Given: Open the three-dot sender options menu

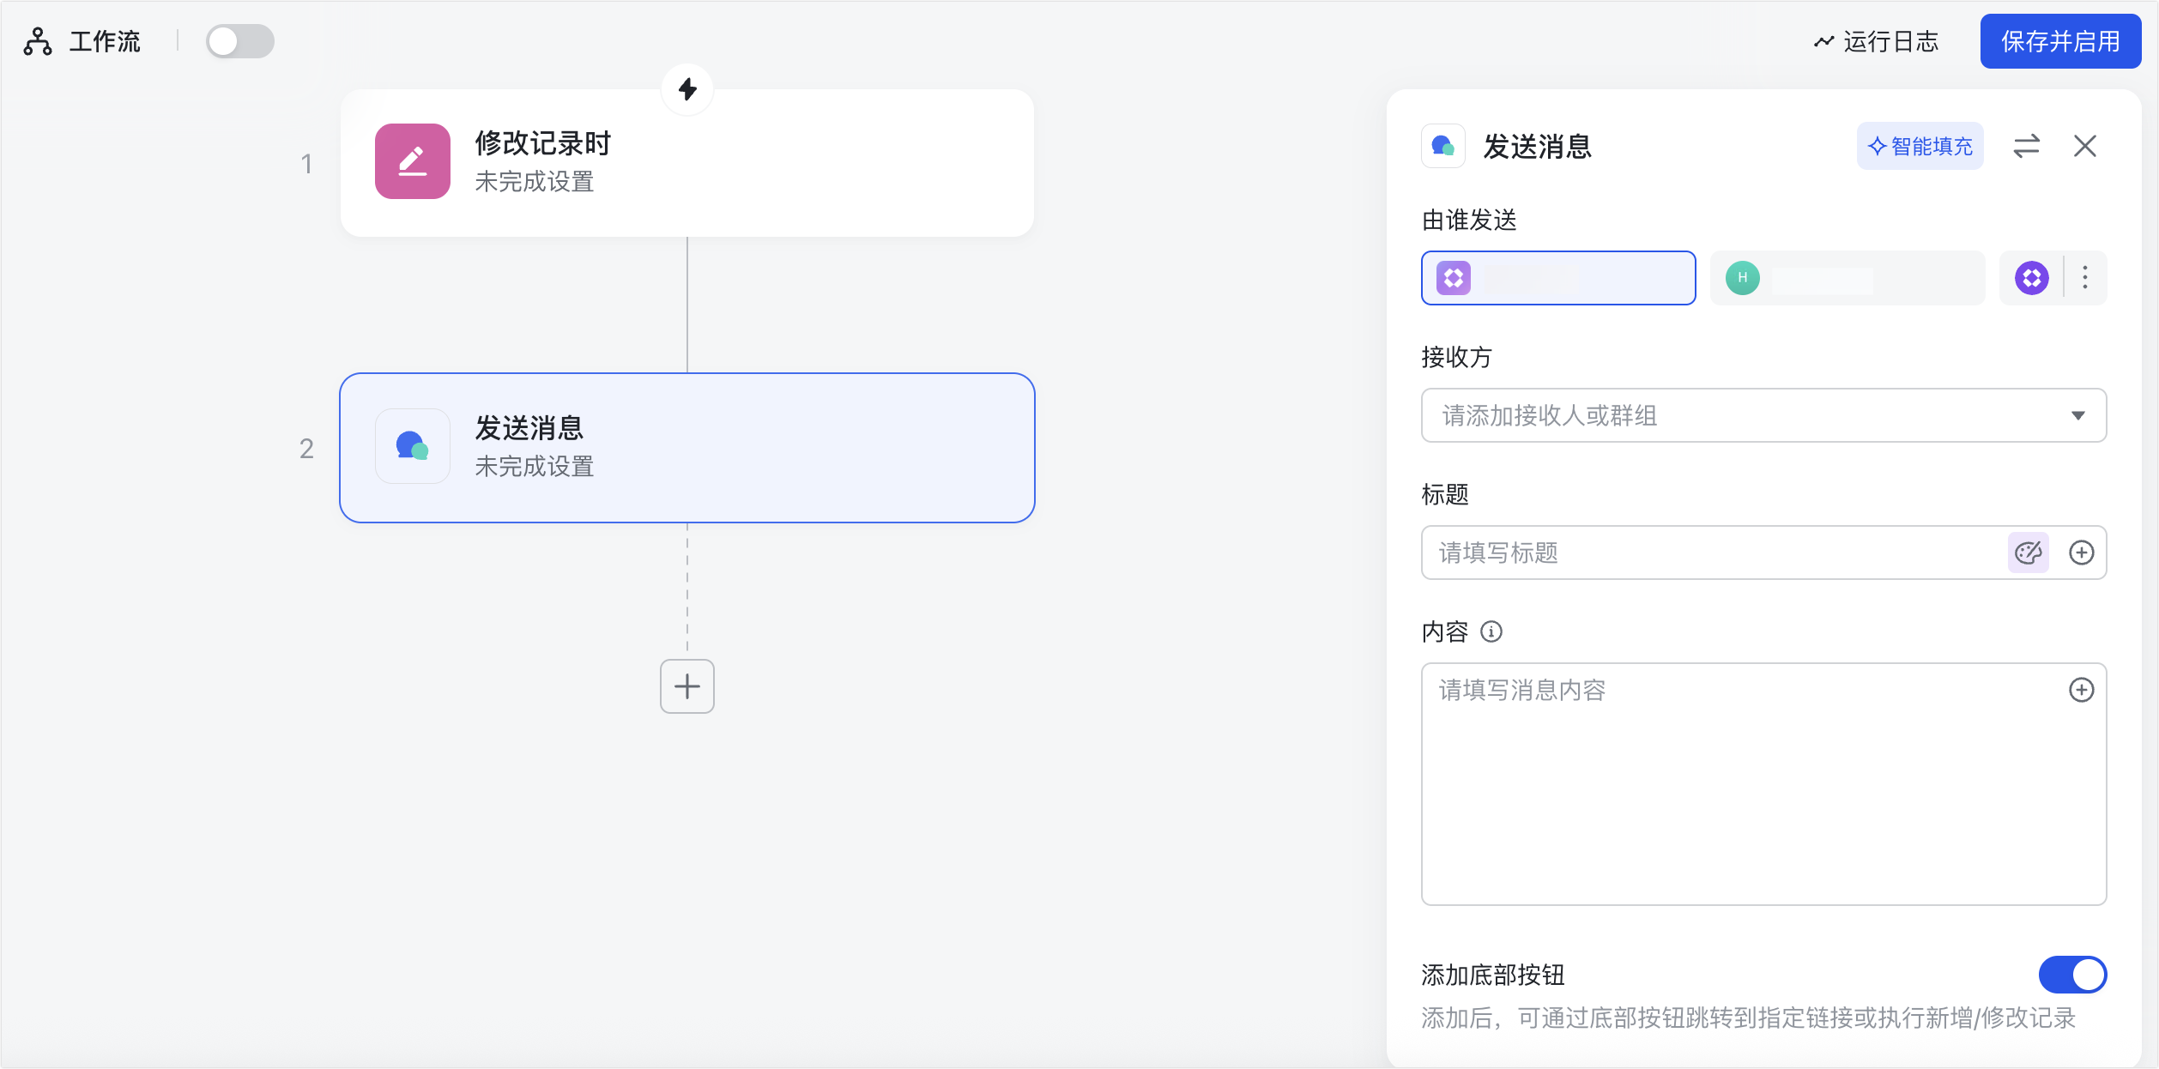Looking at the screenshot, I should (x=2085, y=278).
